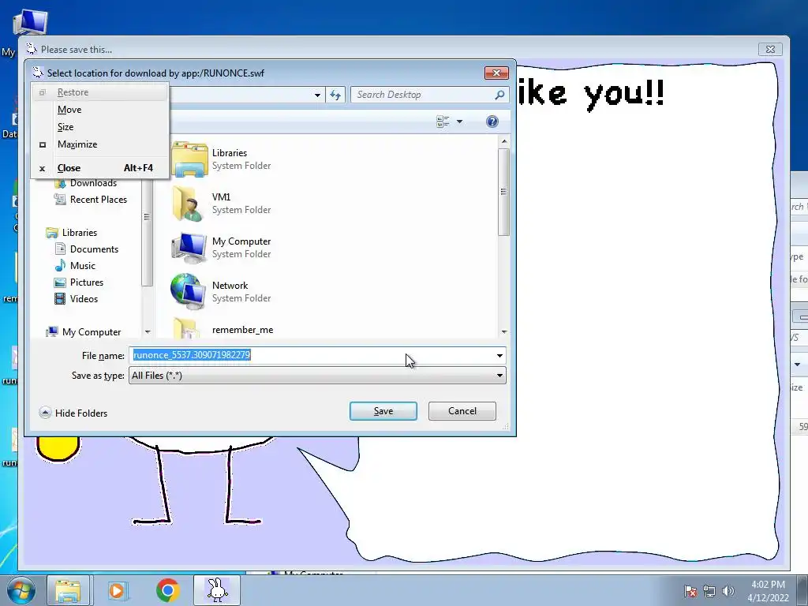Click the file list scroll down arrow

(504, 332)
